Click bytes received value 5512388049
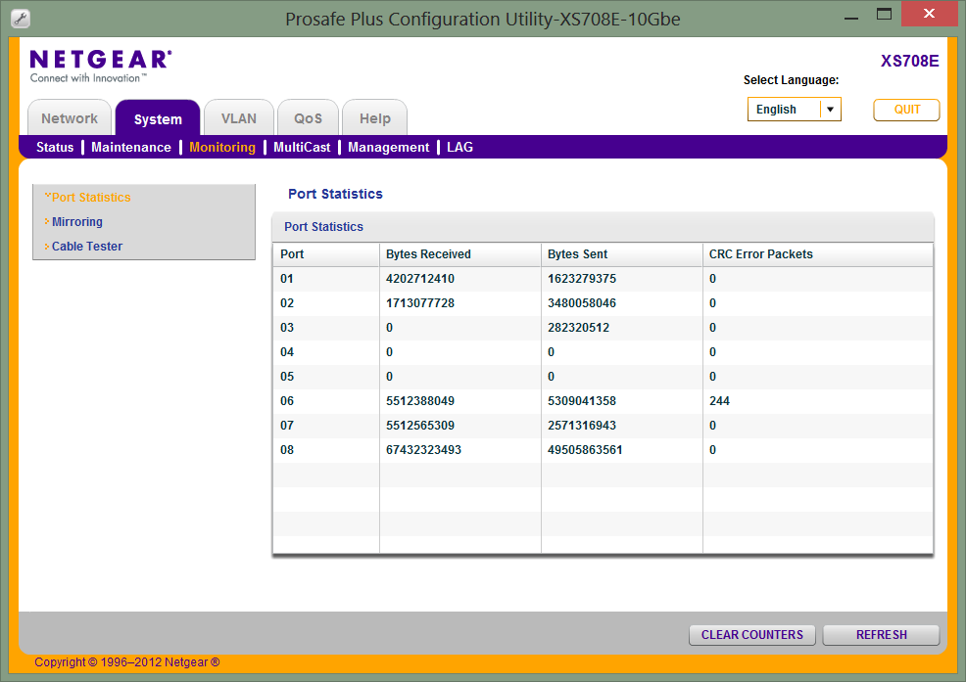The height and width of the screenshot is (682, 966). [420, 401]
